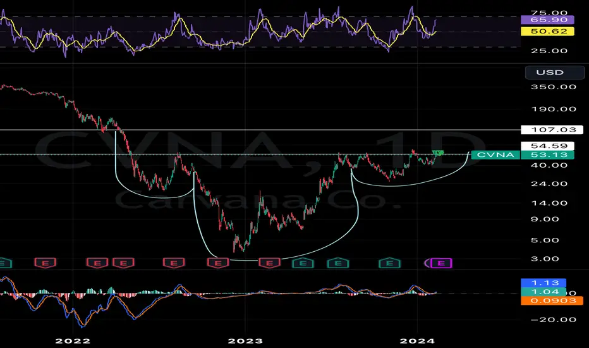Click the 54.59 price label
This screenshot has width=589, height=348.
547,146
